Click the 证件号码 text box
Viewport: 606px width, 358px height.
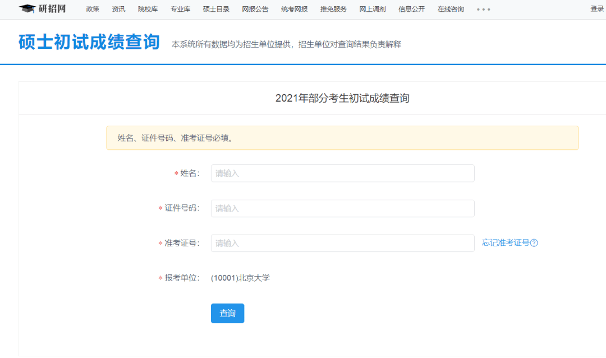(x=342, y=208)
